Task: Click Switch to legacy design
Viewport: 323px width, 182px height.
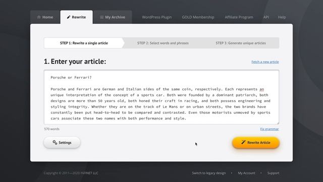Action: click(x=209, y=173)
